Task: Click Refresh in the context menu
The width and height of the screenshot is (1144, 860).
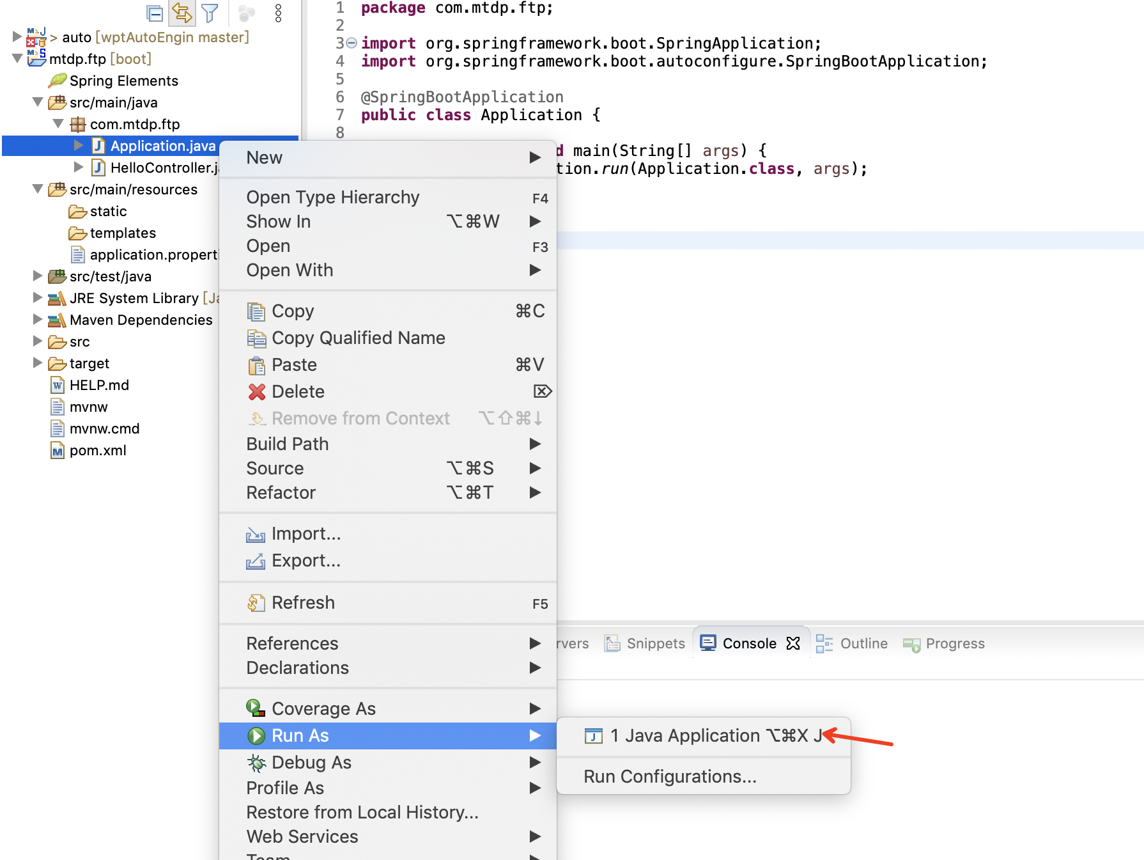Action: pyautogui.click(x=303, y=602)
